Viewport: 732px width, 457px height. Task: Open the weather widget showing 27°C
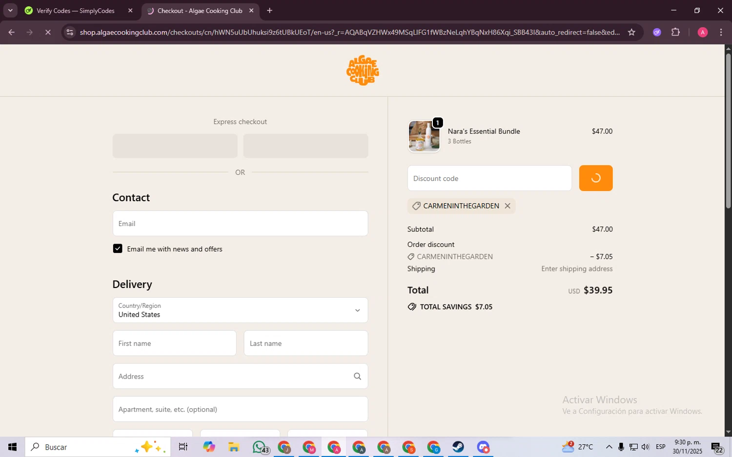click(577, 446)
